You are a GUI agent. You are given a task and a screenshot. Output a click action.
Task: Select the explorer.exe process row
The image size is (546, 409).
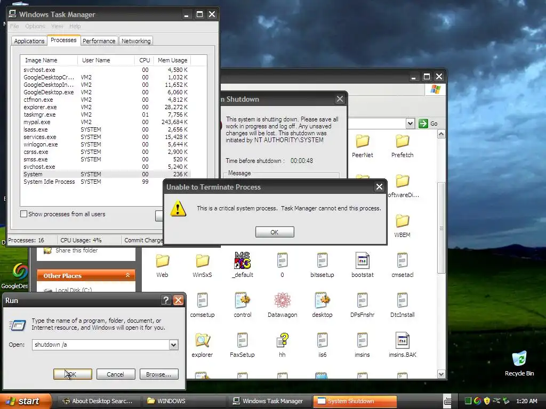coord(106,107)
